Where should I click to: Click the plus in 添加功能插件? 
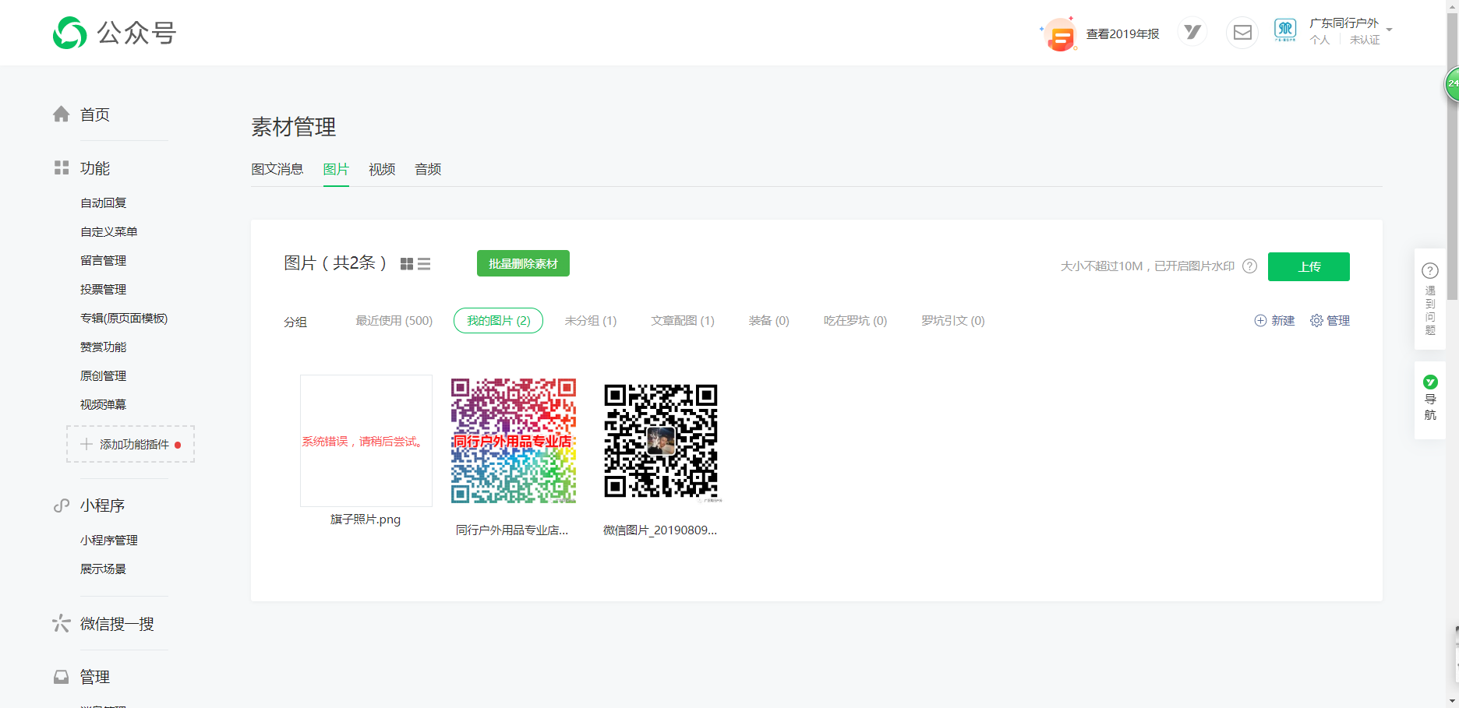(x=87, y=444)
